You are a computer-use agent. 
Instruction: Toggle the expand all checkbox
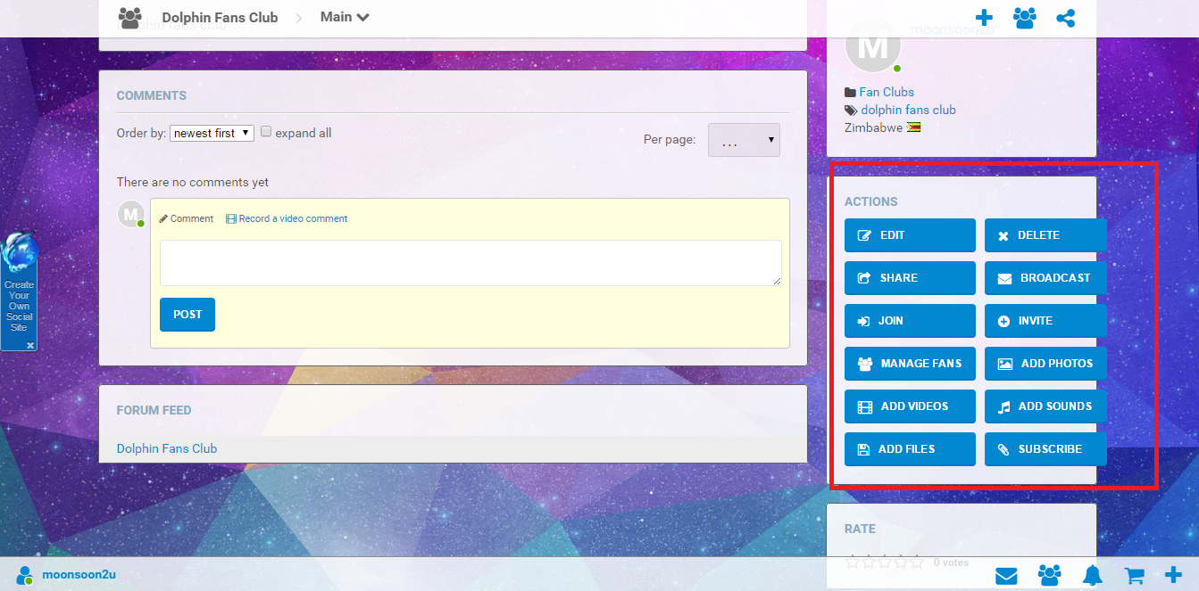[266, 132]
